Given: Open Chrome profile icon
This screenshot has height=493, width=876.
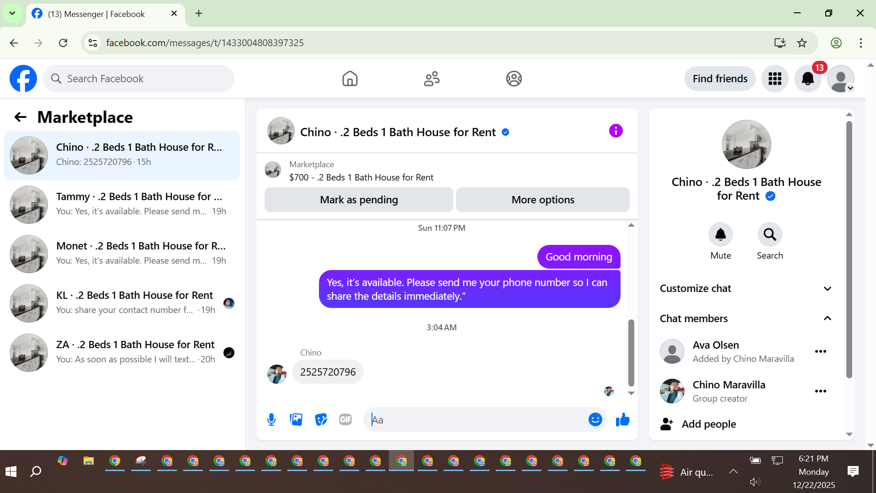Looking at the screenshot, I should [x=836, y=43].
